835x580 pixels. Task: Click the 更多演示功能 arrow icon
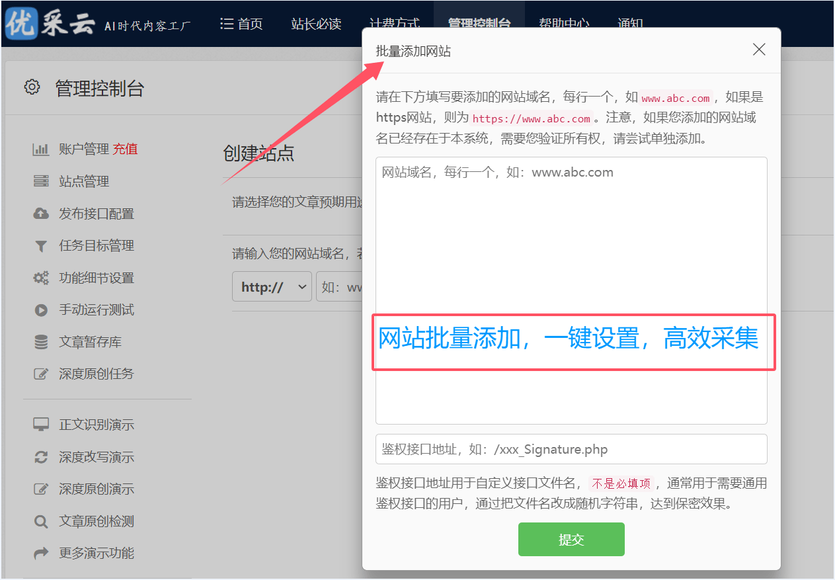click(41, 552)
